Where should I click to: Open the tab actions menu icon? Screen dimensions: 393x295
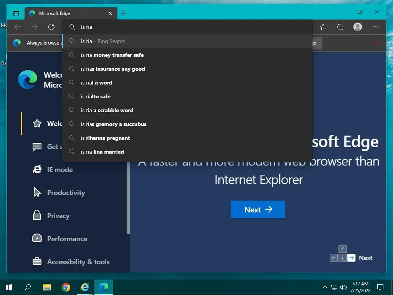point(16,13)
